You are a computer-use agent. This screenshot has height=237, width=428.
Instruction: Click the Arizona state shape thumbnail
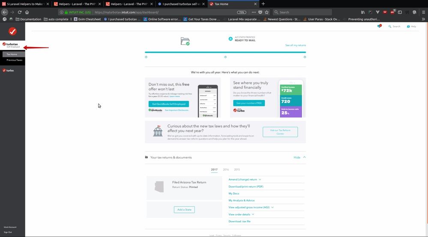(159, 187)
